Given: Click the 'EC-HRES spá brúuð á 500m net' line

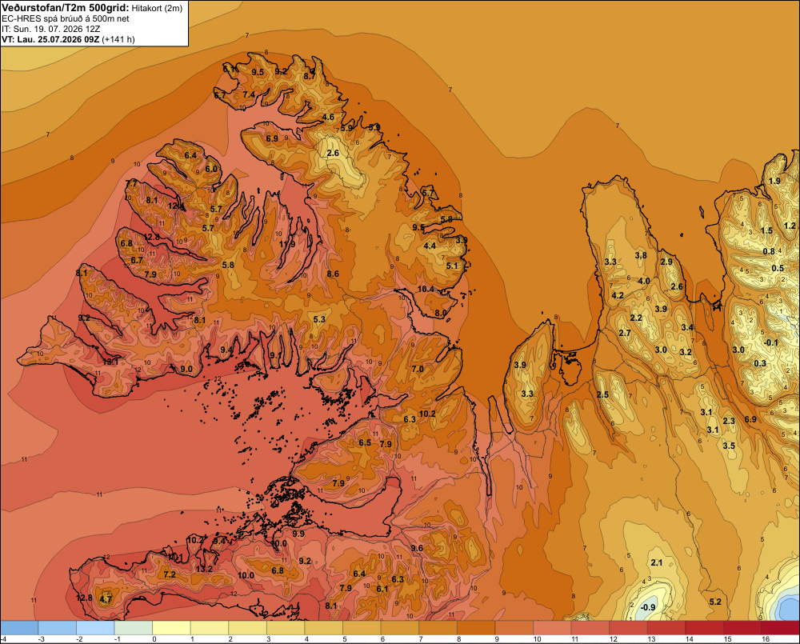Looking at the screenshot, I should pos(66,19).
